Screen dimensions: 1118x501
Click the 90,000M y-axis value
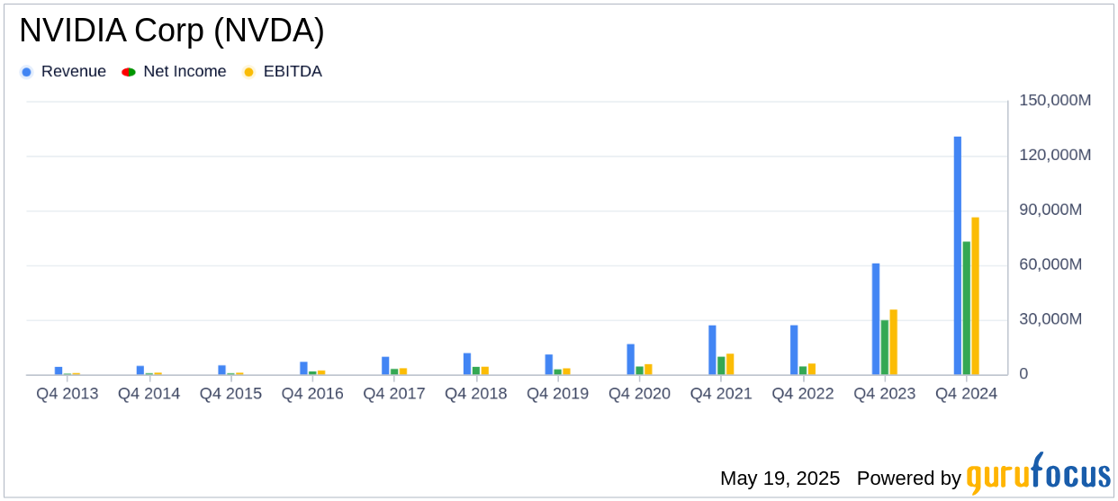click(1050, 210)
